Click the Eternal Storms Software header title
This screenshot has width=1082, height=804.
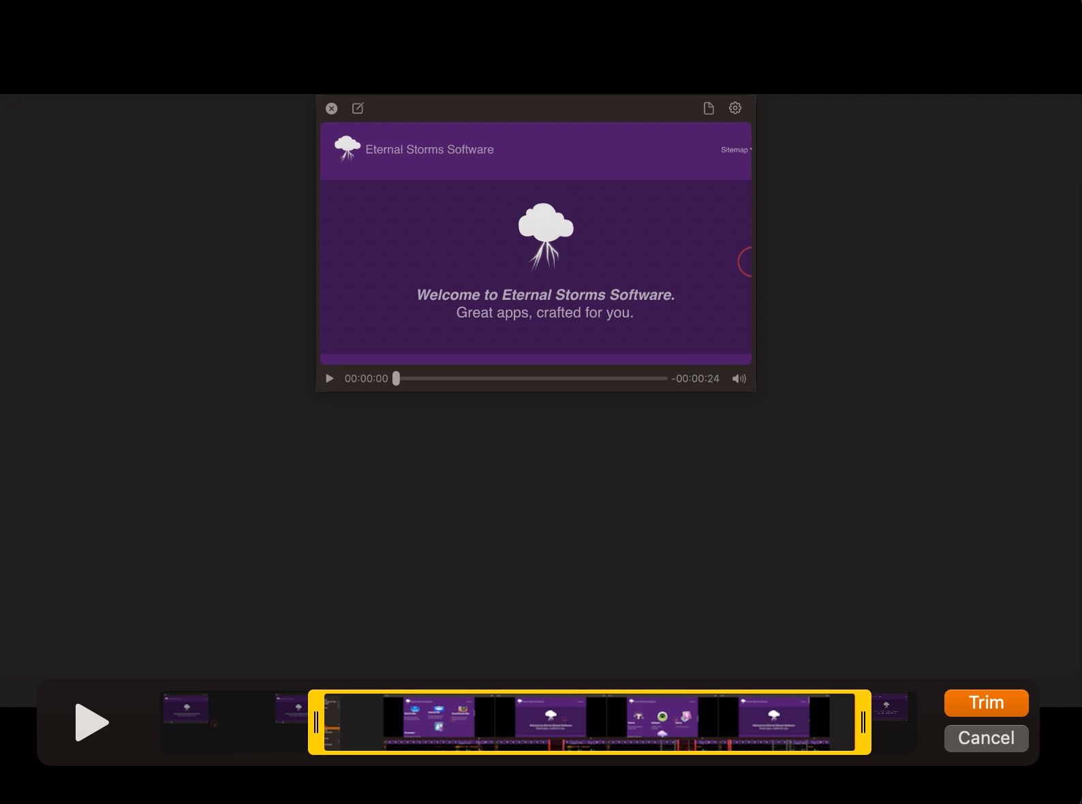click(x=429, y=149)
